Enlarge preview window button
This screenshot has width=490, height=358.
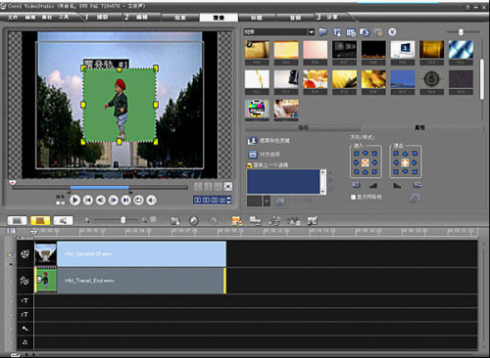tap(228, 186)
